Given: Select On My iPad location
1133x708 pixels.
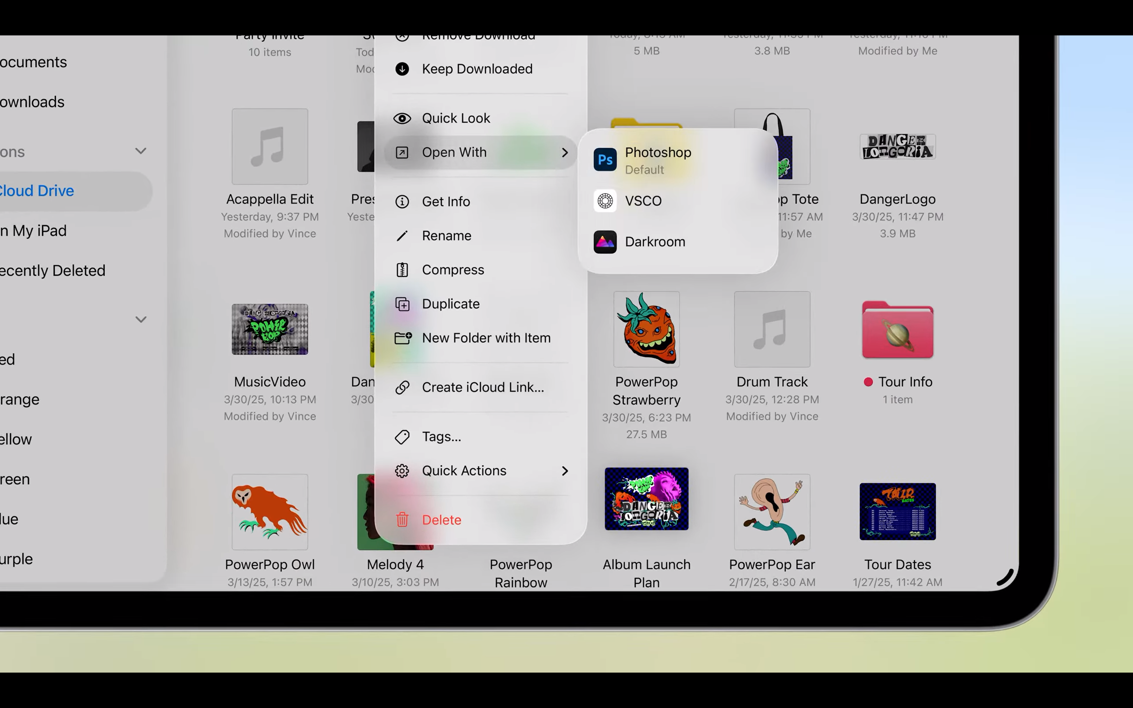Looking at the screenshot, I should [34, 231].
